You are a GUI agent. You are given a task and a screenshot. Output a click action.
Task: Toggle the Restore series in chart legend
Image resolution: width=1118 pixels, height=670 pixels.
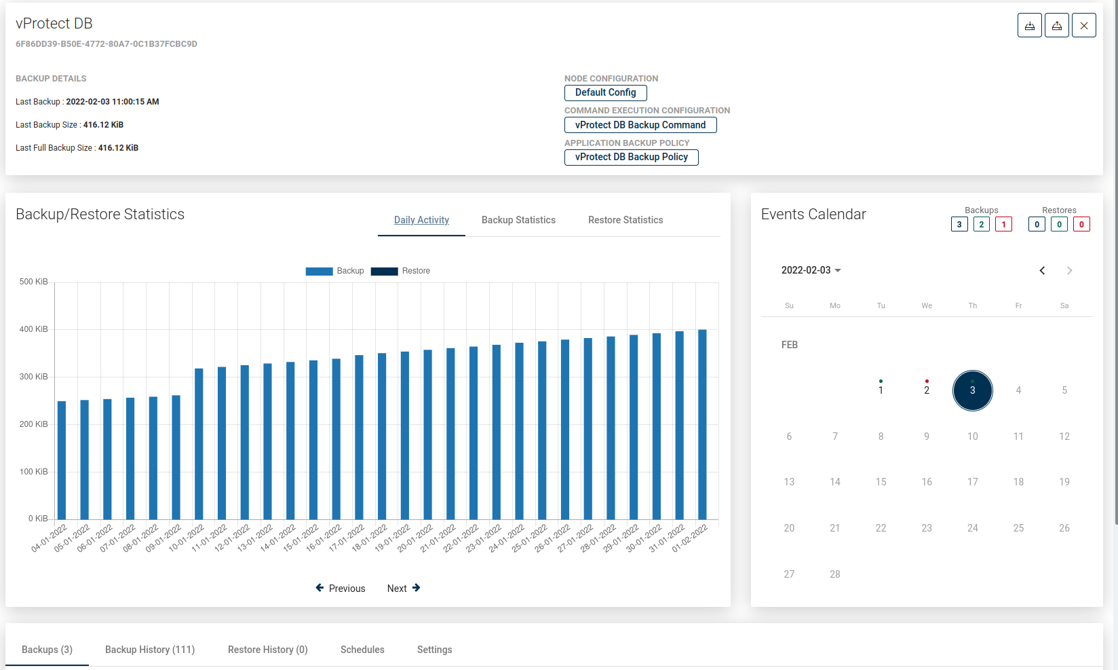tap(400, 271)
